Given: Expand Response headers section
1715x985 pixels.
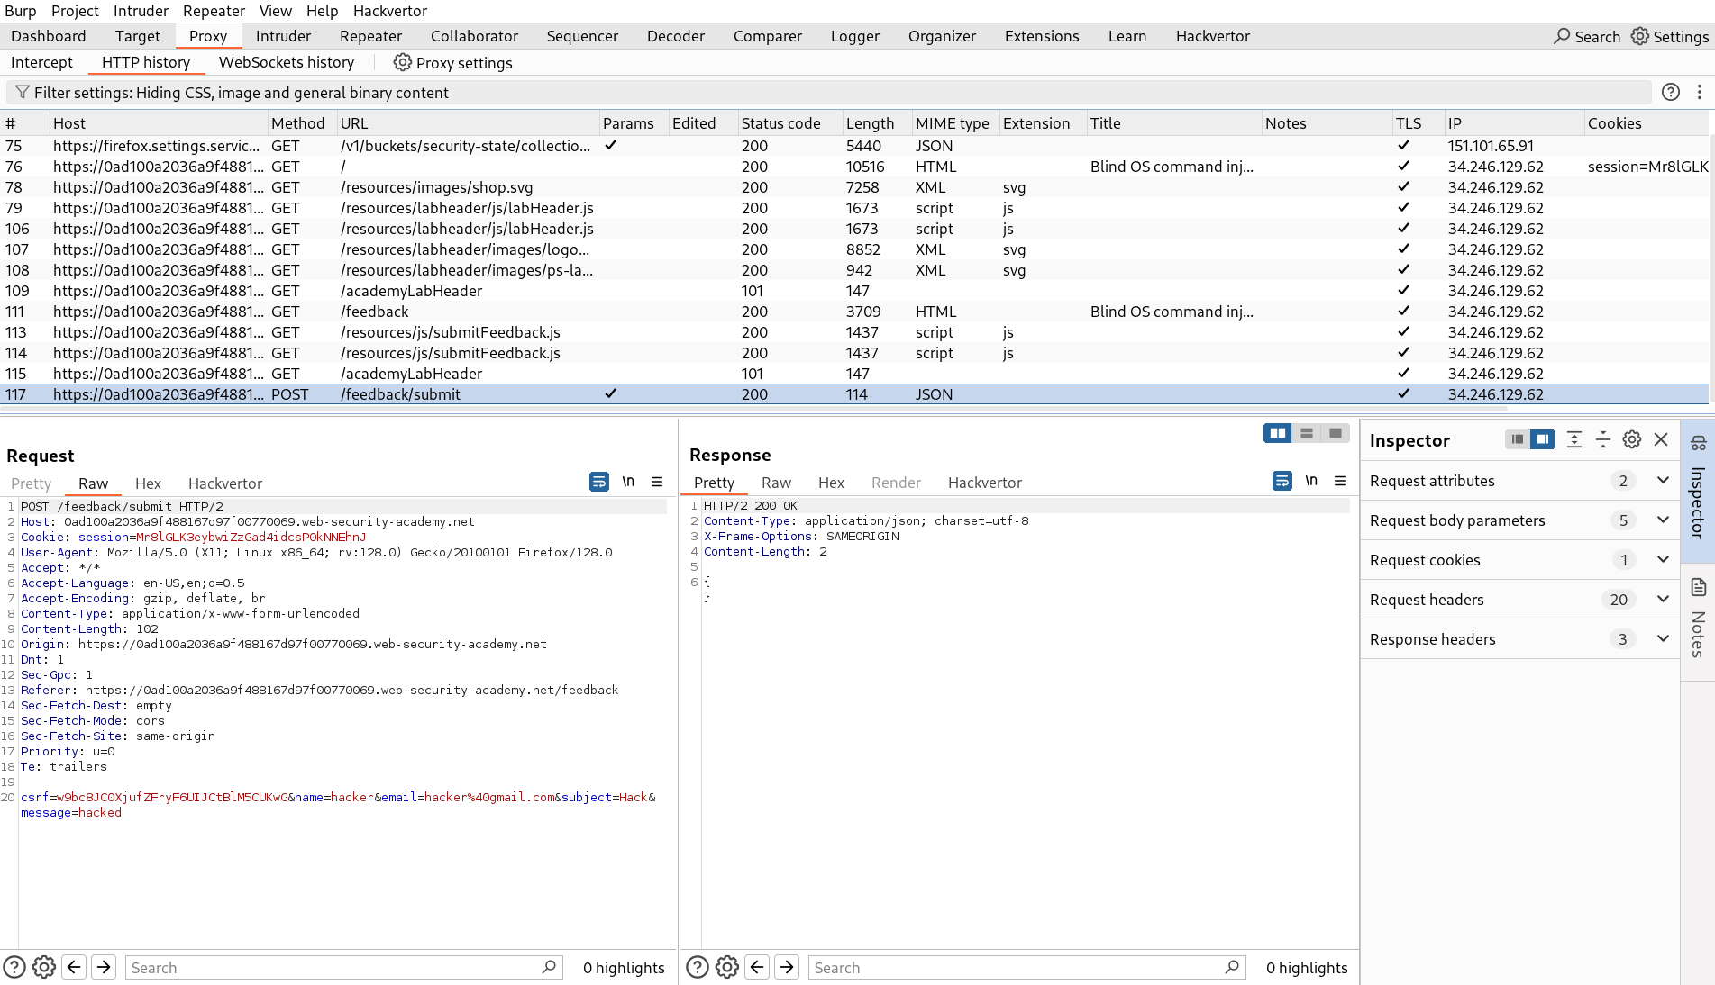Looking at the screenshot, I should pyautogui.click(x=1519, y=639).
